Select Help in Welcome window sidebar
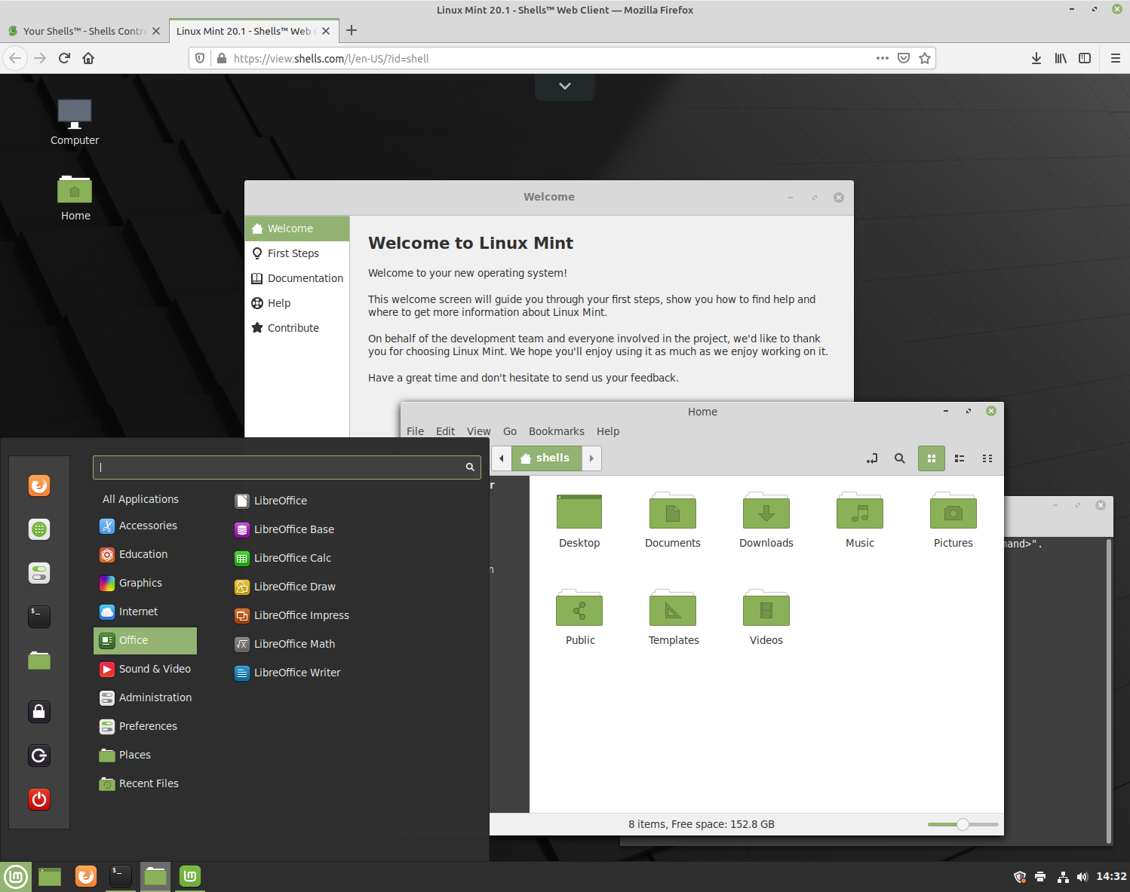 pos(297,303)
